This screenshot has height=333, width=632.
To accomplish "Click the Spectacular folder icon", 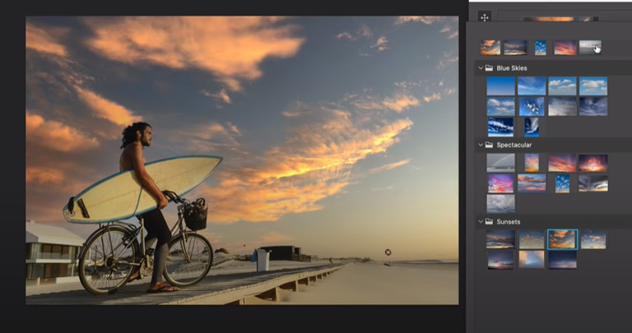I will (490, 145).
